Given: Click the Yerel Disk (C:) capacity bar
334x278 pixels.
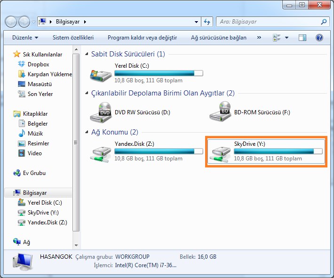Looking at the screenshot, I should coord(159,73).
